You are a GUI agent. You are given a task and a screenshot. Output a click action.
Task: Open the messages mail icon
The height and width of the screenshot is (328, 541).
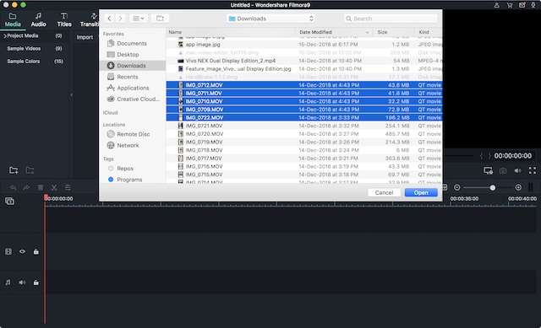point(522,5)
